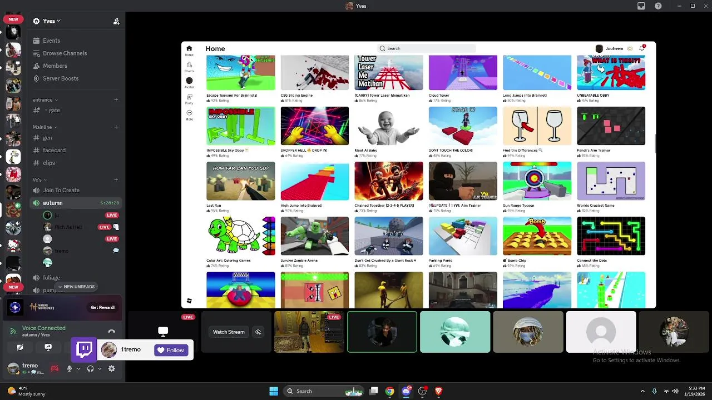Collapse the entrance channel category
Viewport: 712px width, 400px height.
[x=45, y=100]
